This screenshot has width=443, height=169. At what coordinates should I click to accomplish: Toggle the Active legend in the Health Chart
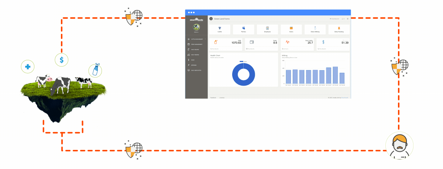point(243,61)
